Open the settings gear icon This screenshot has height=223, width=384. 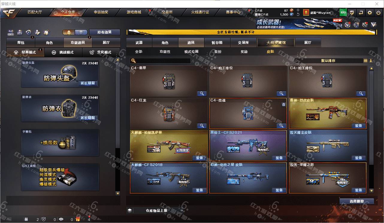[370, 13]
